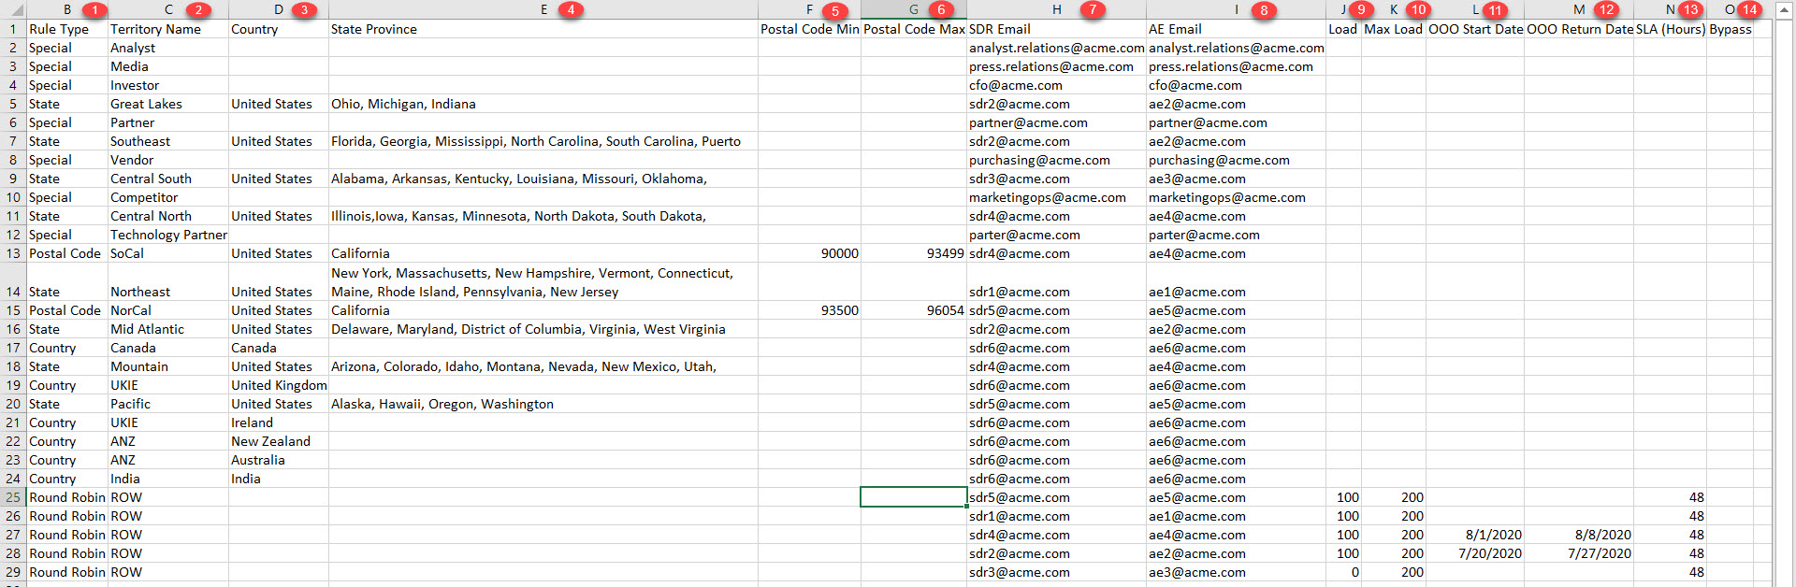This screenshot has width=1796, height=587.
Task: Click the United Kingdom country cell
Action: (x=278, y=385)
